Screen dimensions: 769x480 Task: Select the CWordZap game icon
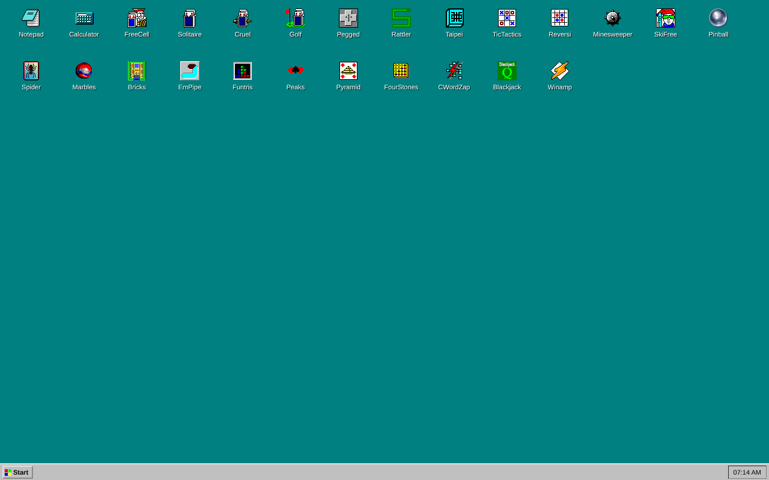(454, 71)
